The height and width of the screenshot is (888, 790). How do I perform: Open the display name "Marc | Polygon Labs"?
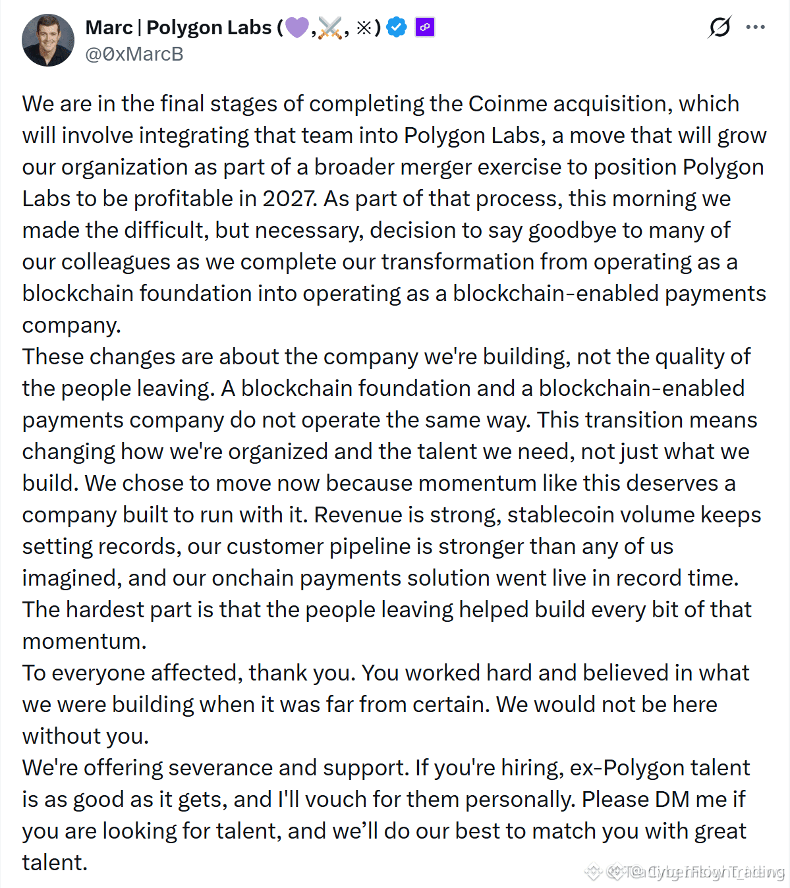[x=179, y=28]
